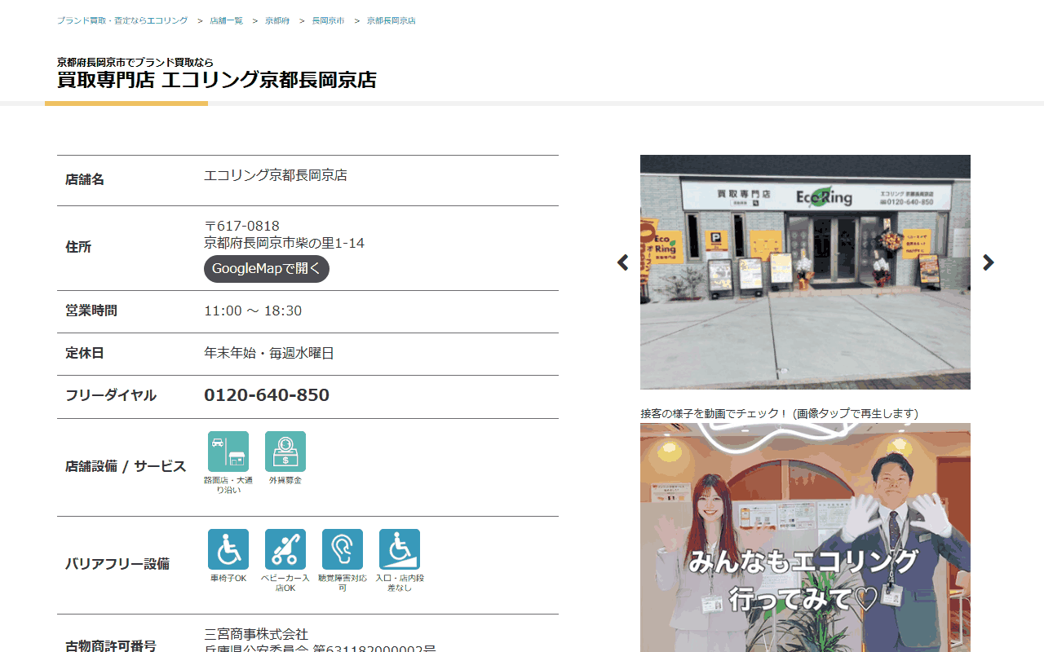Click the 京都長岡京店 breadcrumb item
The width and height of the screenshot is (1044, 652).
(x=391, y=20)
